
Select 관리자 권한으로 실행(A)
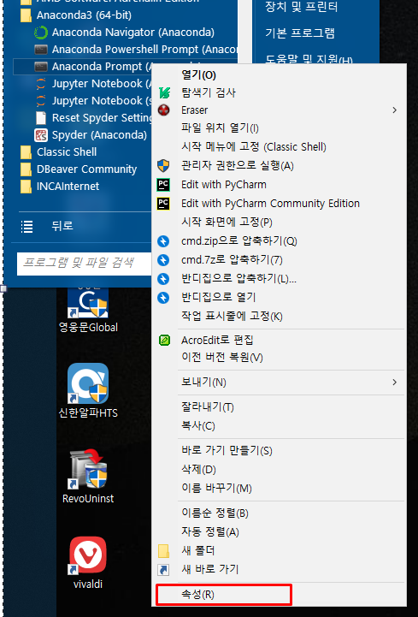click(x=237, y=166)
